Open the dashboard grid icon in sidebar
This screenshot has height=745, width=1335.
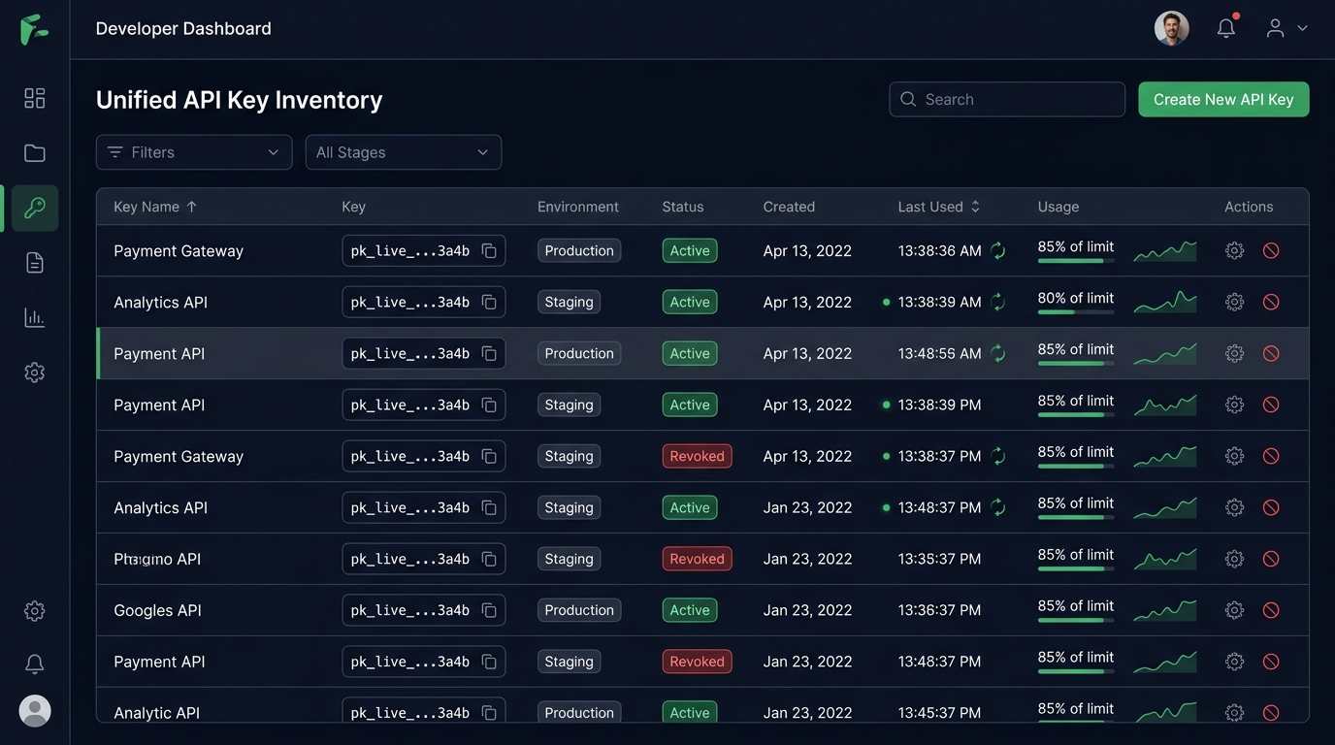pos(35,98)
